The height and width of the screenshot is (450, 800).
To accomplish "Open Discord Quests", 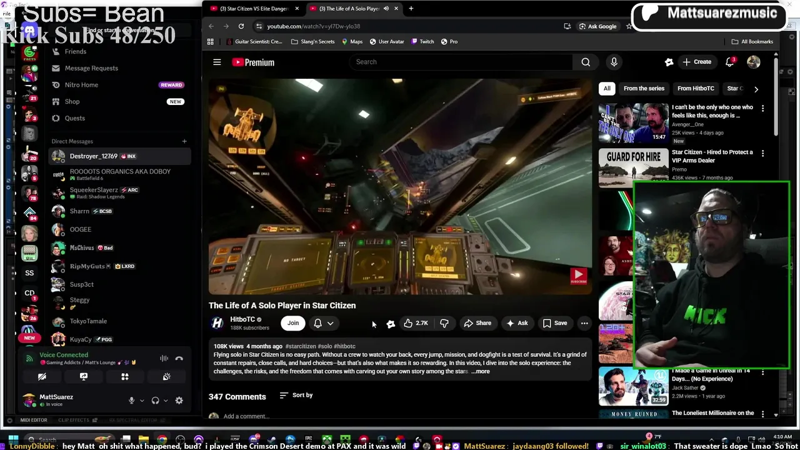I will (x=119, y=118).
